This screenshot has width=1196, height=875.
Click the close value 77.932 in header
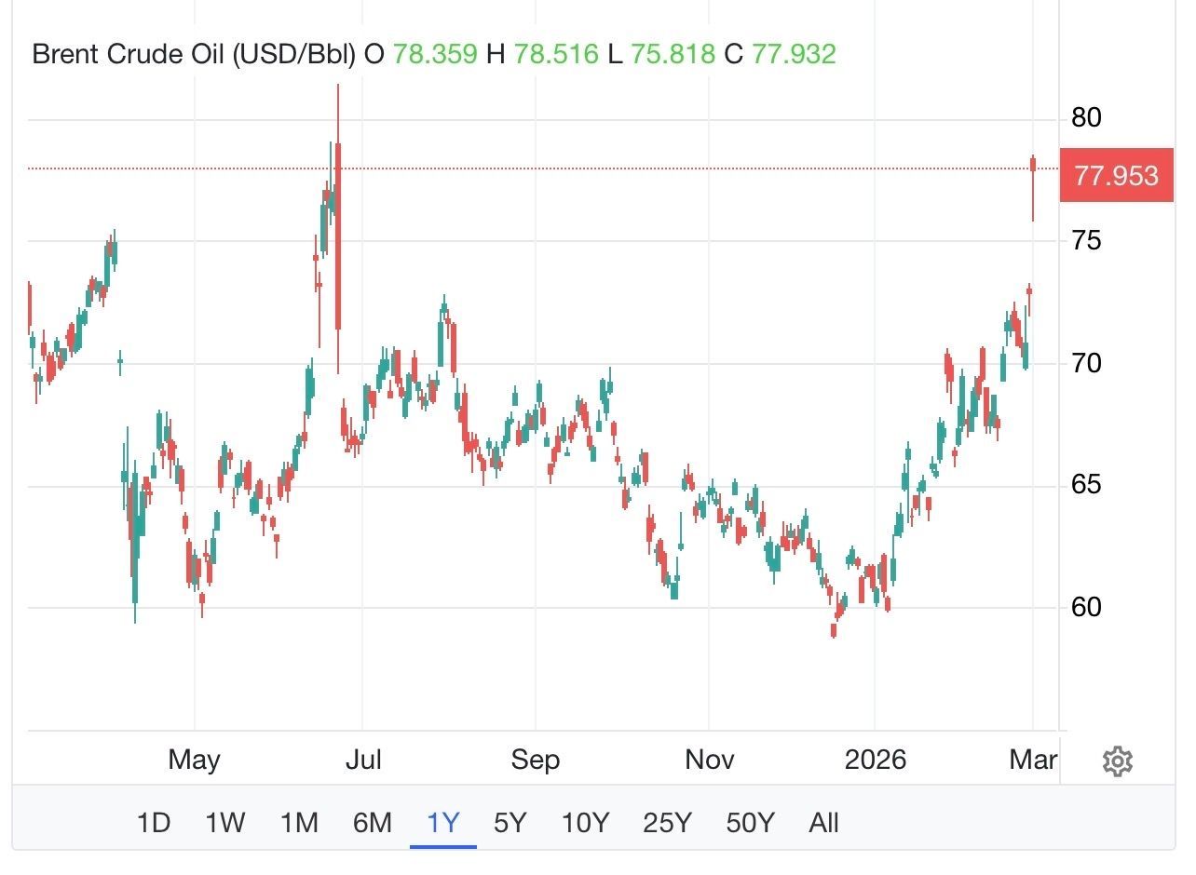coord(794,54)
